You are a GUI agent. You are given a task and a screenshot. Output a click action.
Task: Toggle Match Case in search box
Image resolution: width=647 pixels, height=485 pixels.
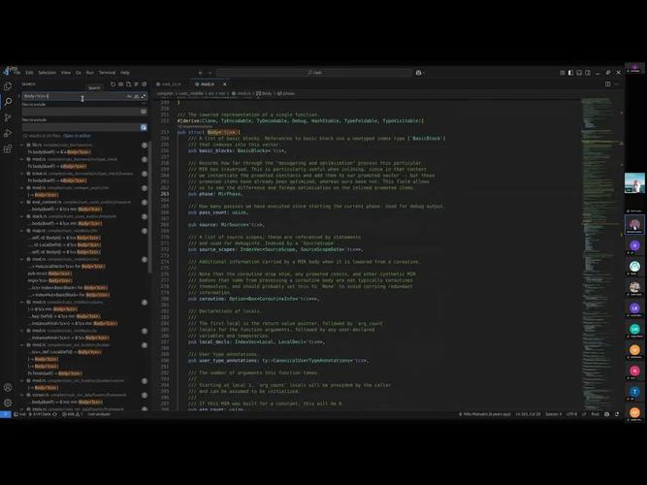[x=129, y=96]
